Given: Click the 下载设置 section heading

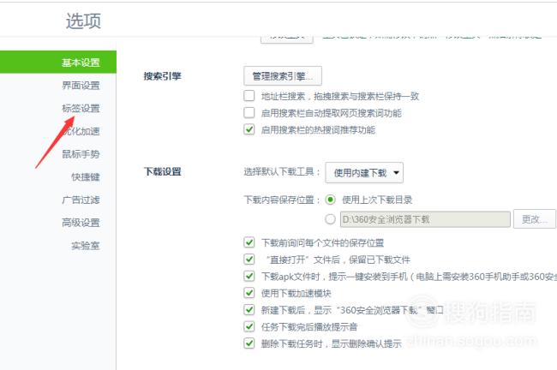Looking at the screenshot, I should 162,171.
